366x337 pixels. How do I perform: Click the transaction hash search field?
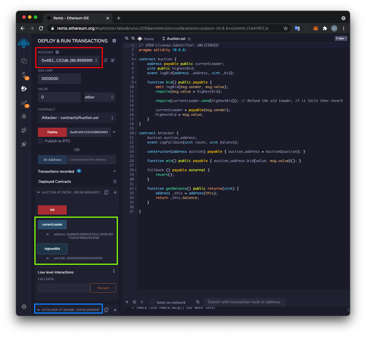245,302
